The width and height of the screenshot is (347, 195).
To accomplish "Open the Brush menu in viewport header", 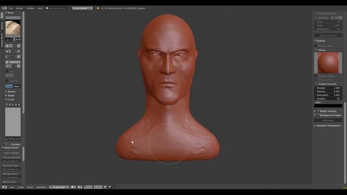I will click(x=30, y=187).
